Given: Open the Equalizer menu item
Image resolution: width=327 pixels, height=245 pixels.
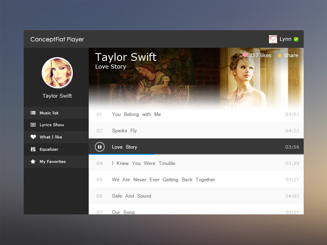Looking at the screenshot, I should tap(56, 149).
